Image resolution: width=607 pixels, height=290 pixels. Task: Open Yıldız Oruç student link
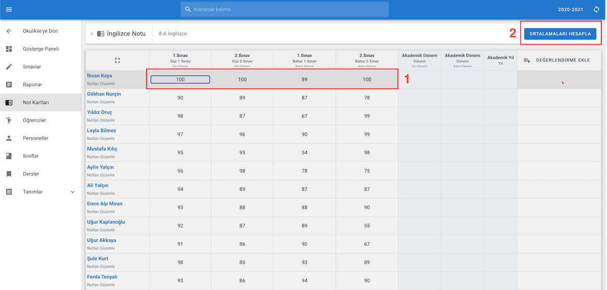click(100, 112)
